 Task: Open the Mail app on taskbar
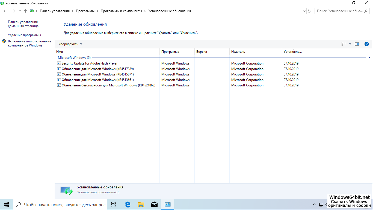tap(154, 205)
